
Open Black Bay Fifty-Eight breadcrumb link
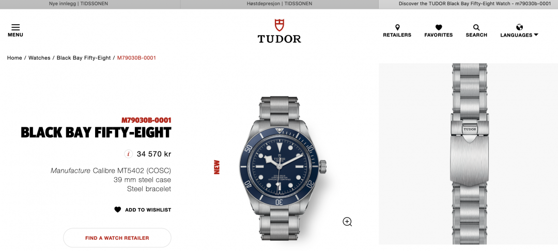pyautogui.click(x=84, y=58)
